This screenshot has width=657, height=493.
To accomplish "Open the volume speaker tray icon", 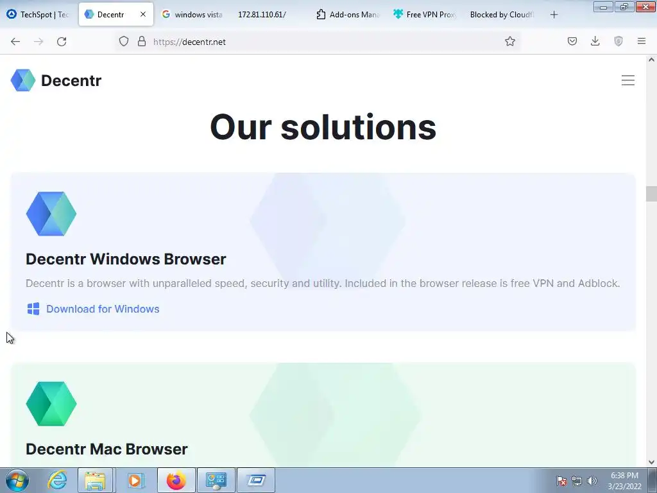I will (592, 481).
